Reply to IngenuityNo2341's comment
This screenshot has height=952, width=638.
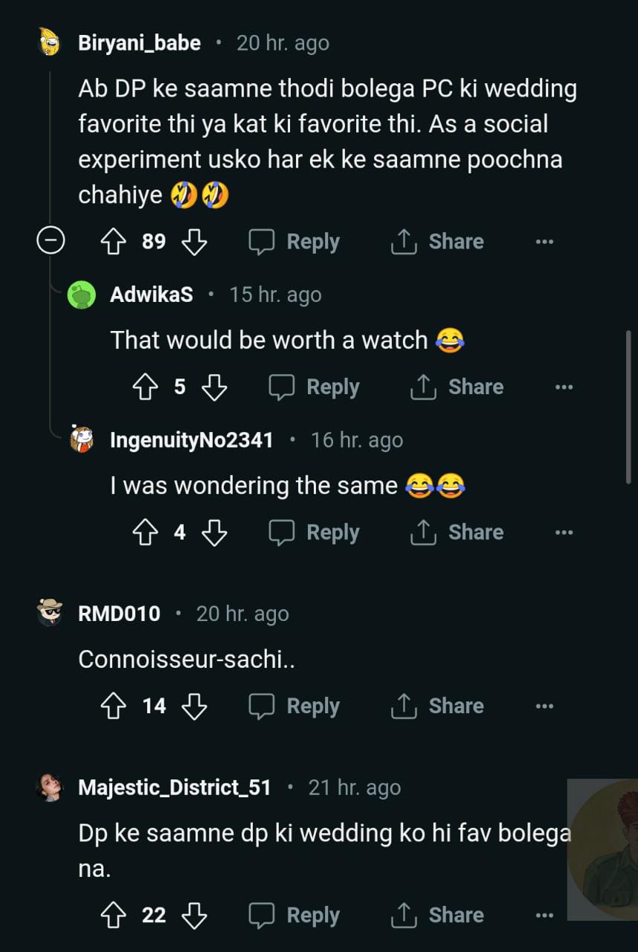314,533
